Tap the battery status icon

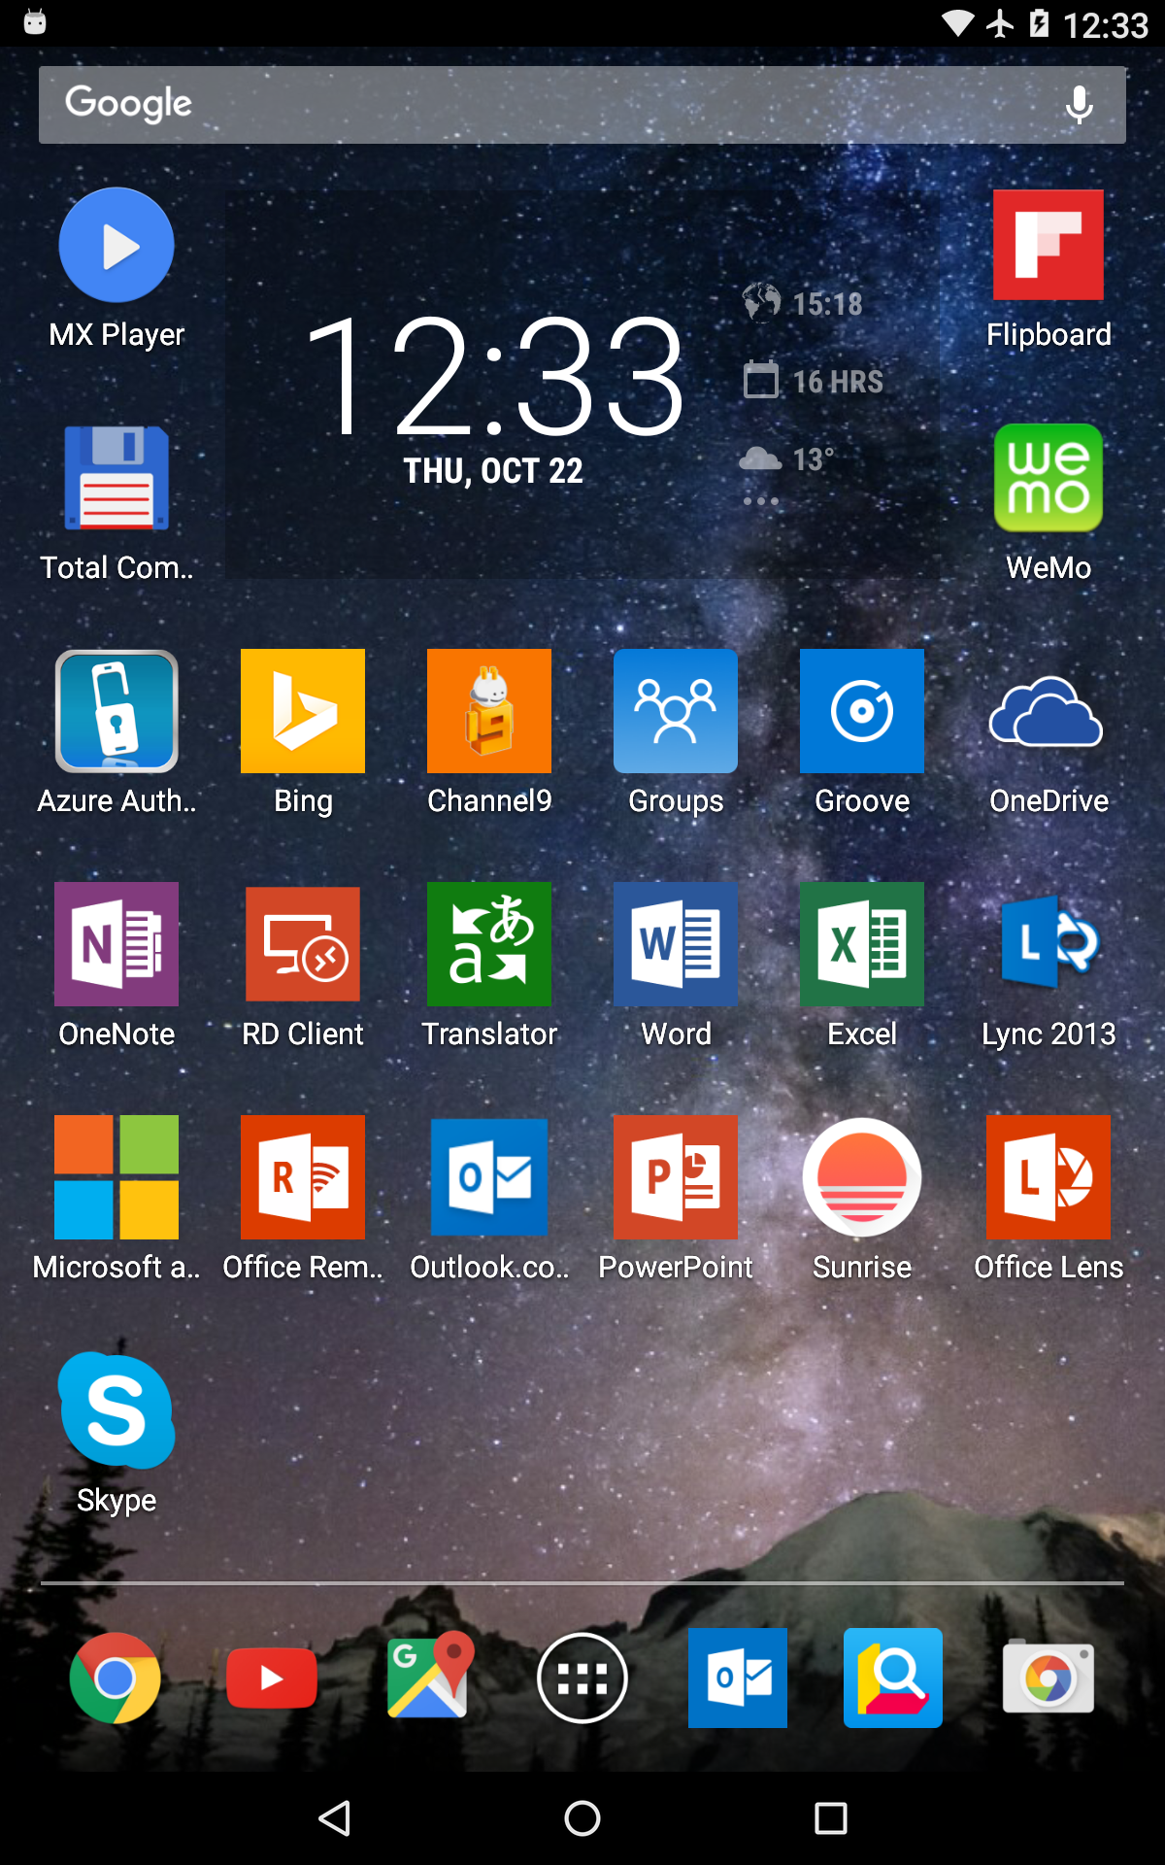[x=1040, y=23]
